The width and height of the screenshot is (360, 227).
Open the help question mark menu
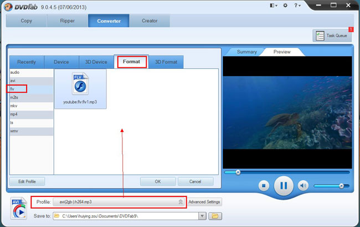point(297,6)
